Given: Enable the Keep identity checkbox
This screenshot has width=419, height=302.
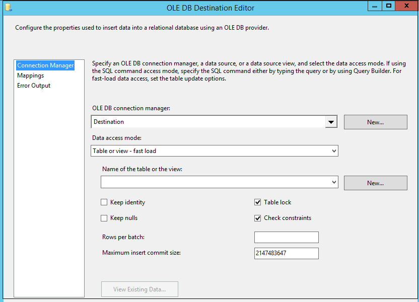Looking at the screenshot, I should pos(104,202).
